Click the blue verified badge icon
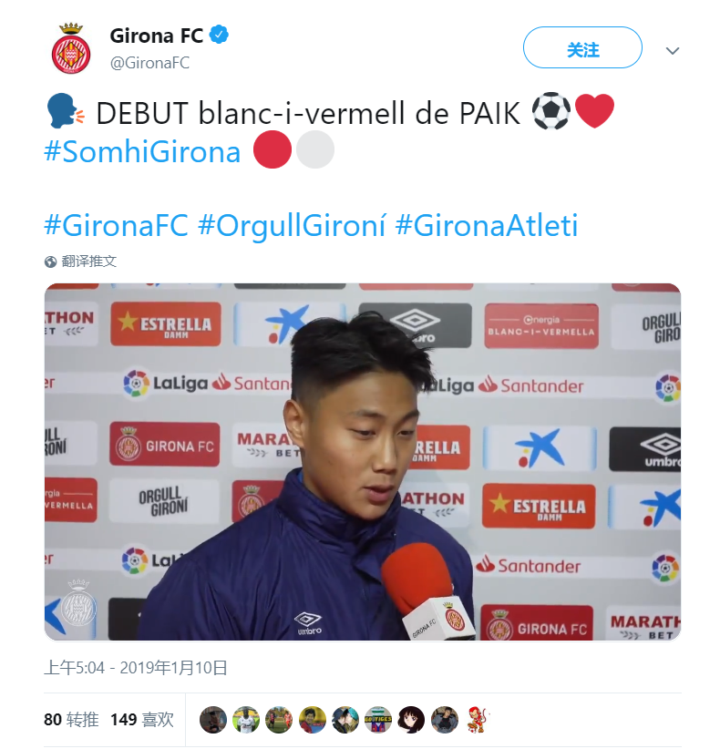 click(x=220, y=35)
